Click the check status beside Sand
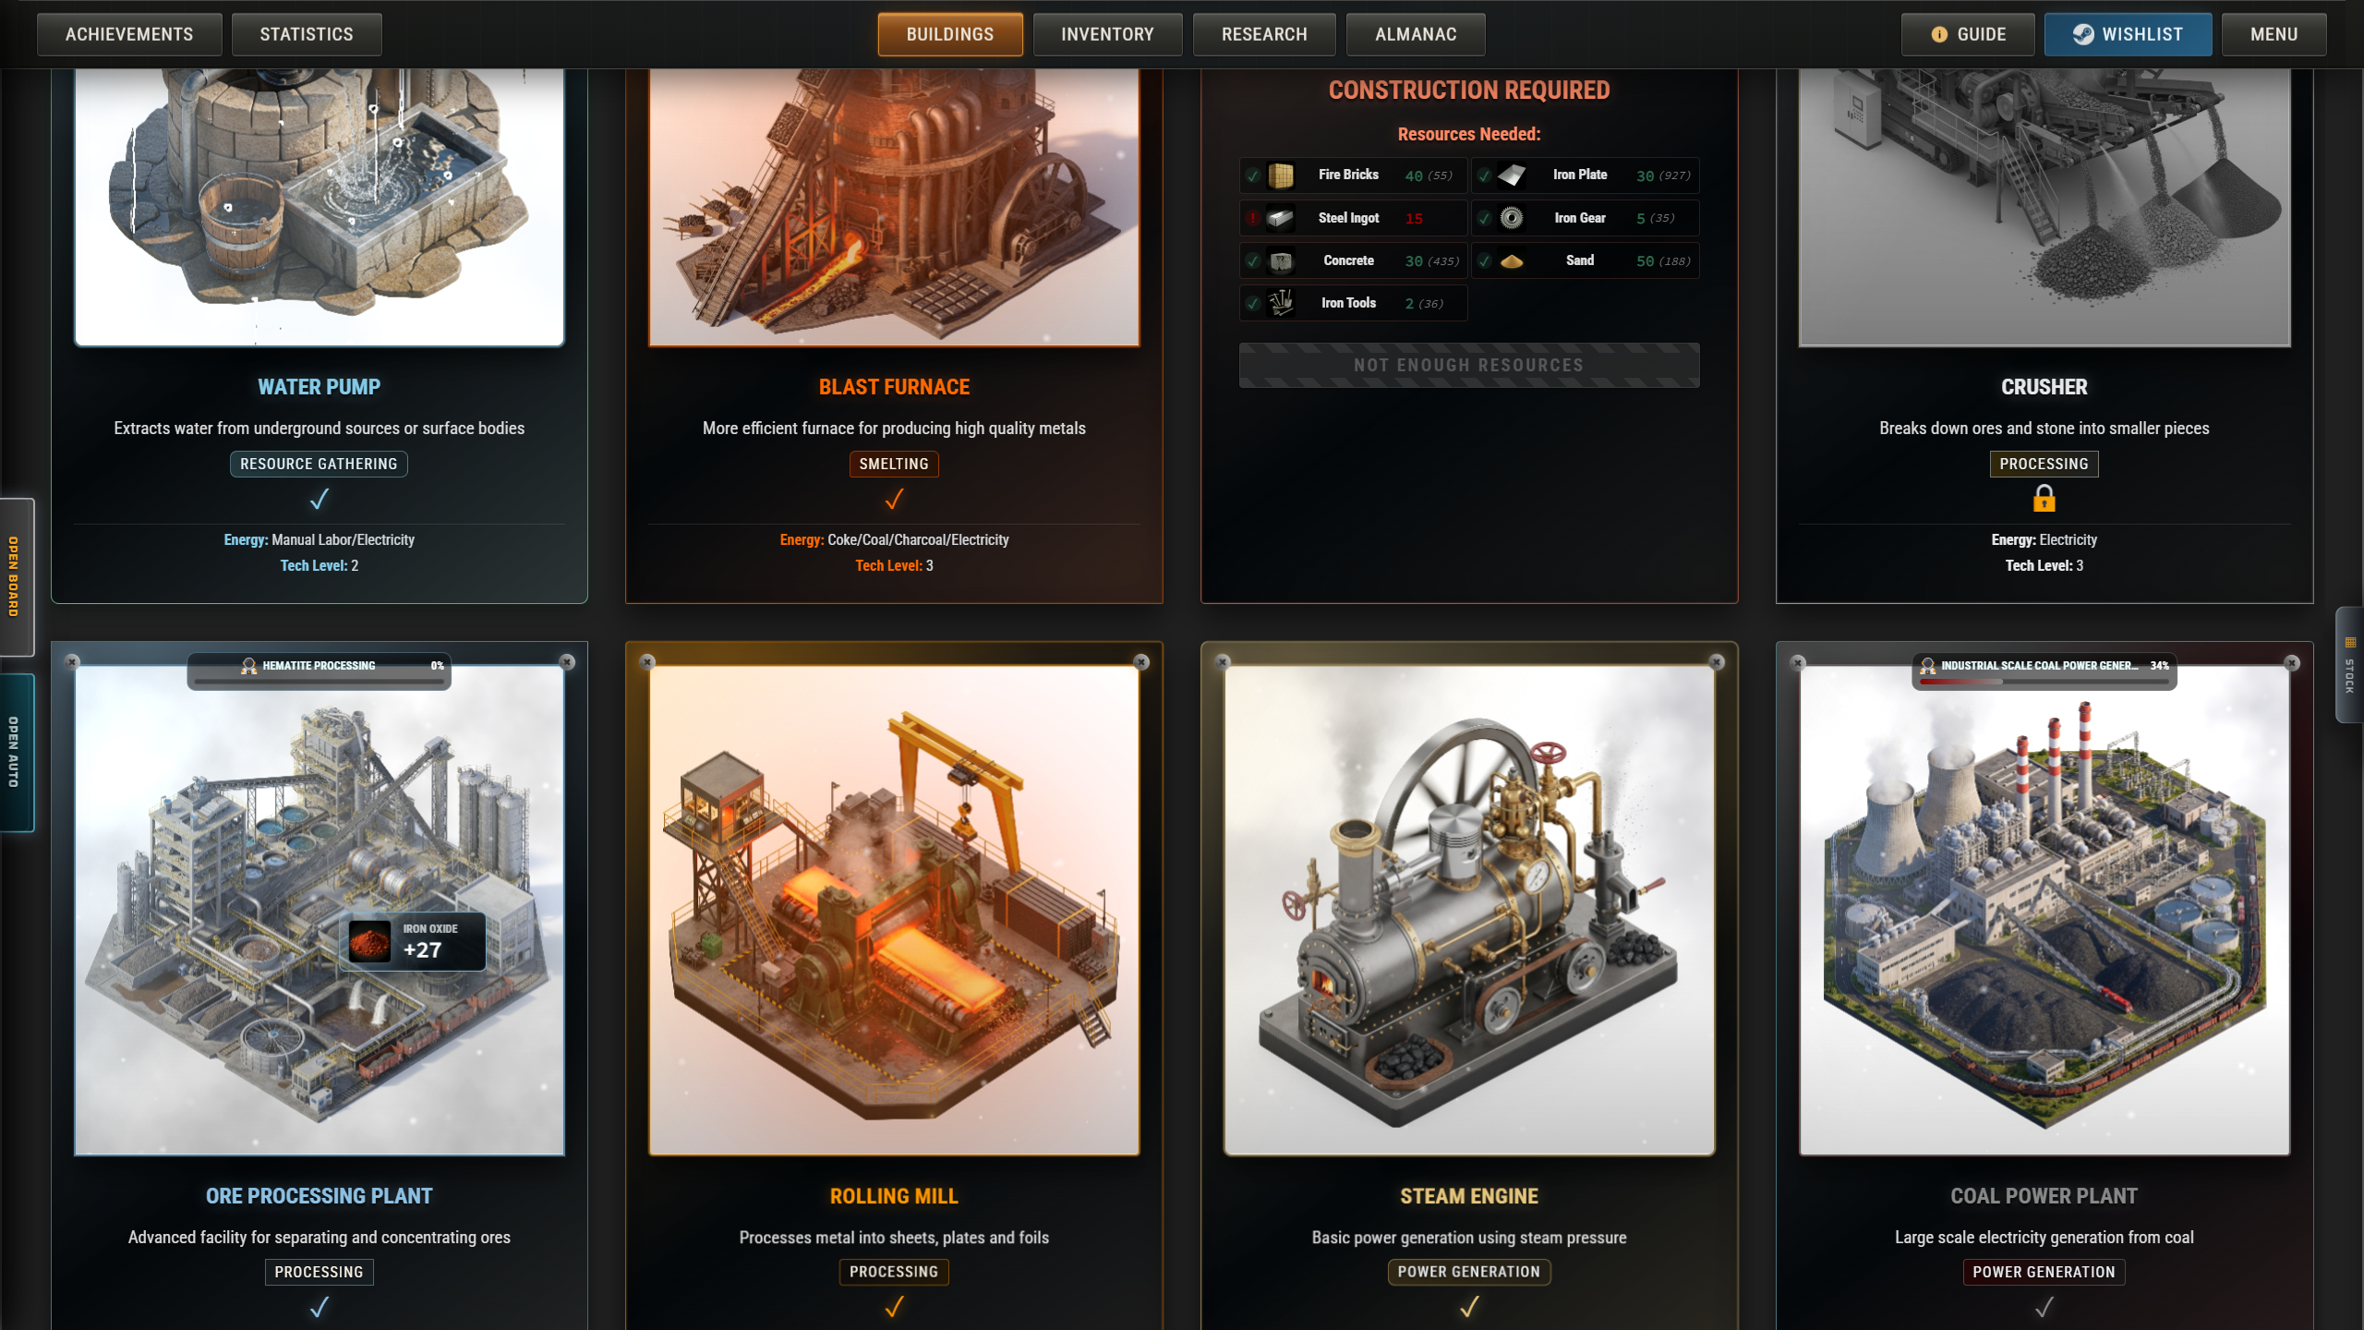Screen dimensions: 2364x1330 pos(1484,261)
